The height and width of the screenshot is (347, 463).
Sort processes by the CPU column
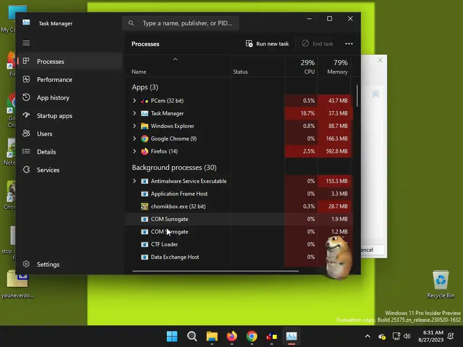click(301, 66)
